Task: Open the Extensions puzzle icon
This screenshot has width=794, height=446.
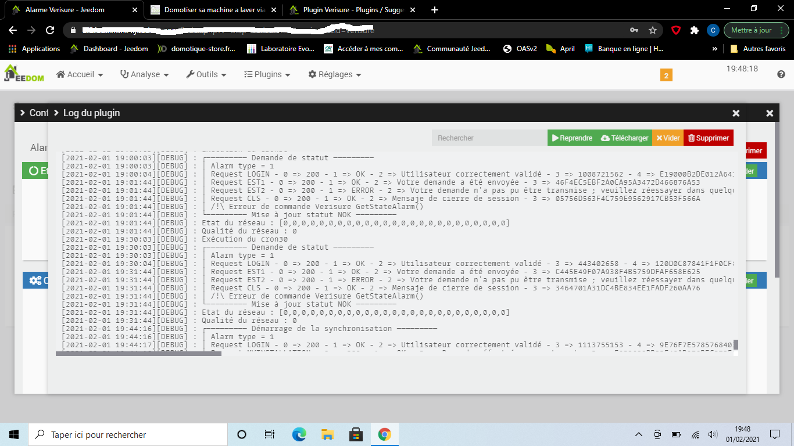Action: pyautogui.click(x=694, y=30)
